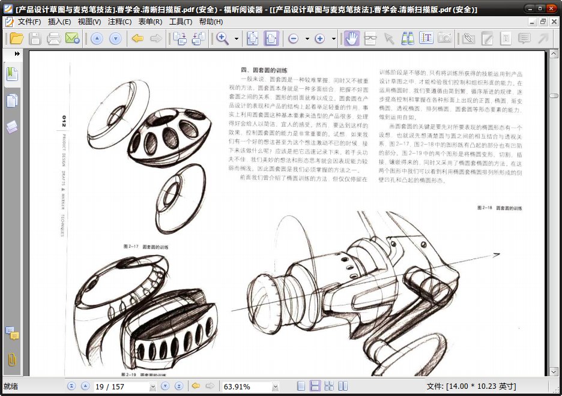
Task: Open dropdown arrow next to plus zoom button
Action: [x=333, y=38]
